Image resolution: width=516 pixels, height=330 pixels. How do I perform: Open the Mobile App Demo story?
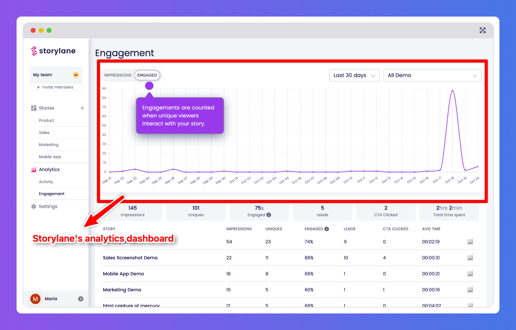[x=123, y=274]
